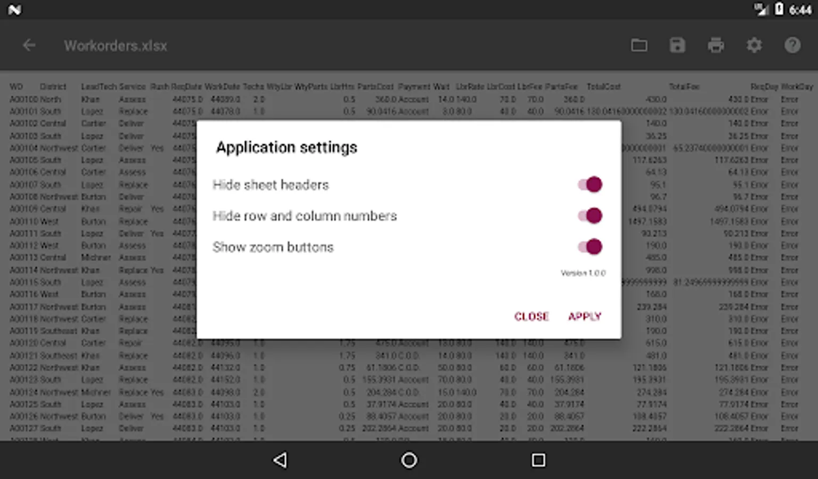Click the Application settings heading

pos(287,147)
